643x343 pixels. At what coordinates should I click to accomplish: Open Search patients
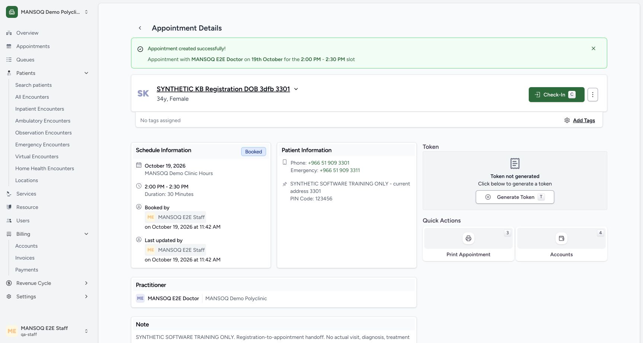pyautogui.click(x=33, y=85)
